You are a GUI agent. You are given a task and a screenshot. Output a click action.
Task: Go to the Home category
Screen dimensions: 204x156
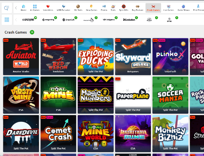tap(23, 8)
